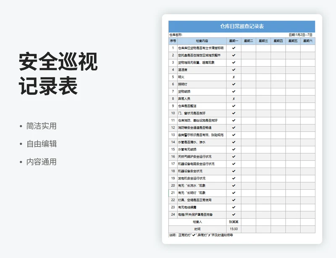Image resolution: width=336 pixels, height=258 pixels.
Task: Click the 明火 cell in row 5
Action: point(202,77)
